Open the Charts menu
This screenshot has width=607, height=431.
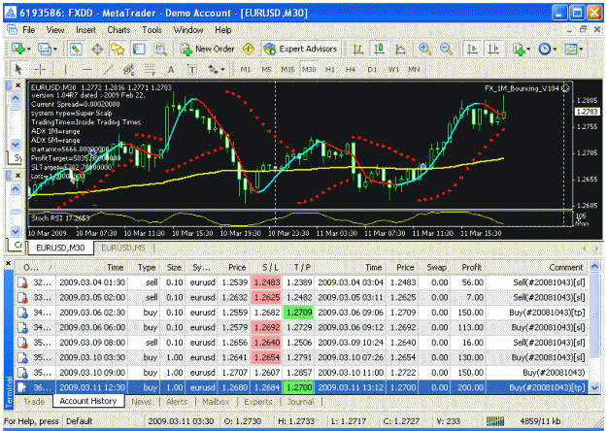pyautogui.click(x=118, y=30)
